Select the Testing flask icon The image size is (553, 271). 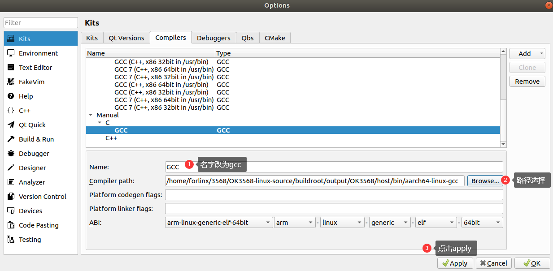pyautogui.click(x=11, y=240)
